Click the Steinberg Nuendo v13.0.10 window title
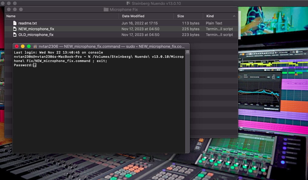This screenshot has height=180, width=308. tap(156, 3)
